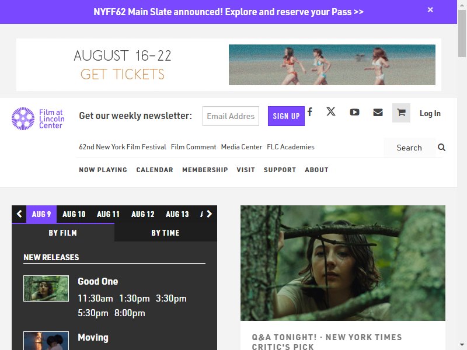Focus the newsletter Email Address field

[231, 116]
